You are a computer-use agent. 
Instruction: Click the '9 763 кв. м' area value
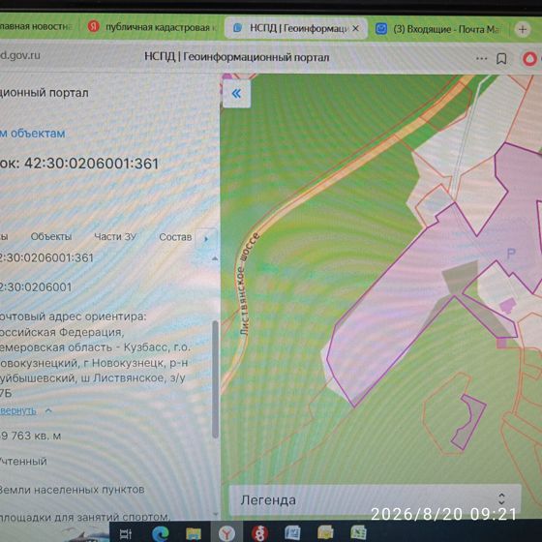click(30, 436)
